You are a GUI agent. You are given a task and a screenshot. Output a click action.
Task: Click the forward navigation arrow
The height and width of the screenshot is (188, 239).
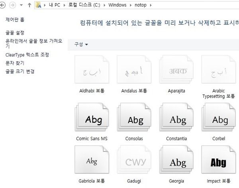tap(12, 5)
